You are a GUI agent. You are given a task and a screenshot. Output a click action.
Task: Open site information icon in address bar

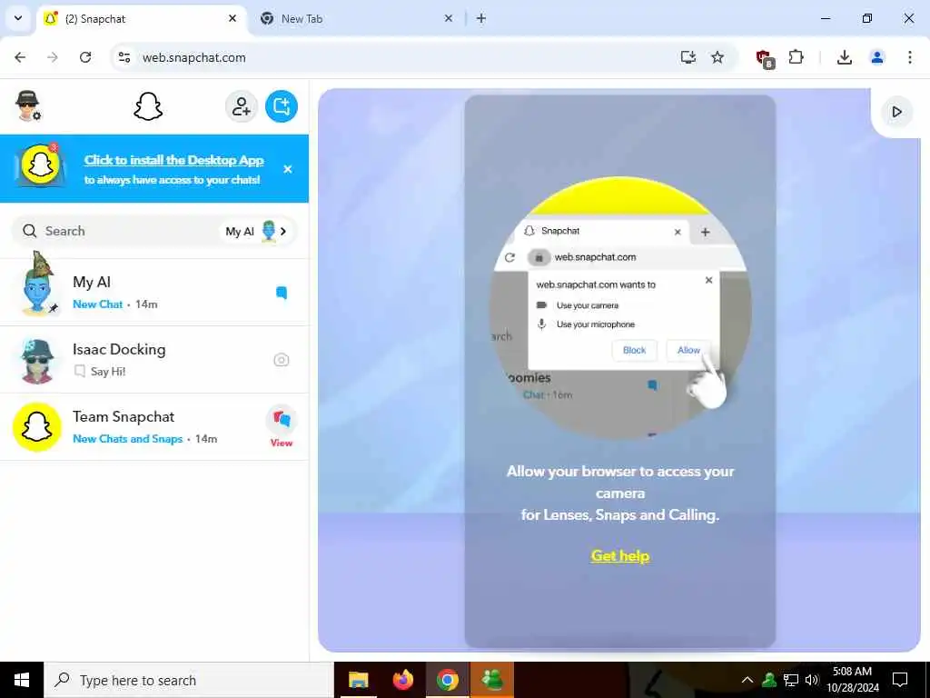(124, 57)
